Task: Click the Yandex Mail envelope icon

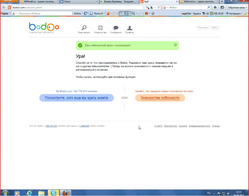Action: pyautogui.click(x=91, y=13)
